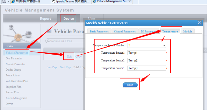Open Fence Alarm in the sidebar

coord(12,75)
